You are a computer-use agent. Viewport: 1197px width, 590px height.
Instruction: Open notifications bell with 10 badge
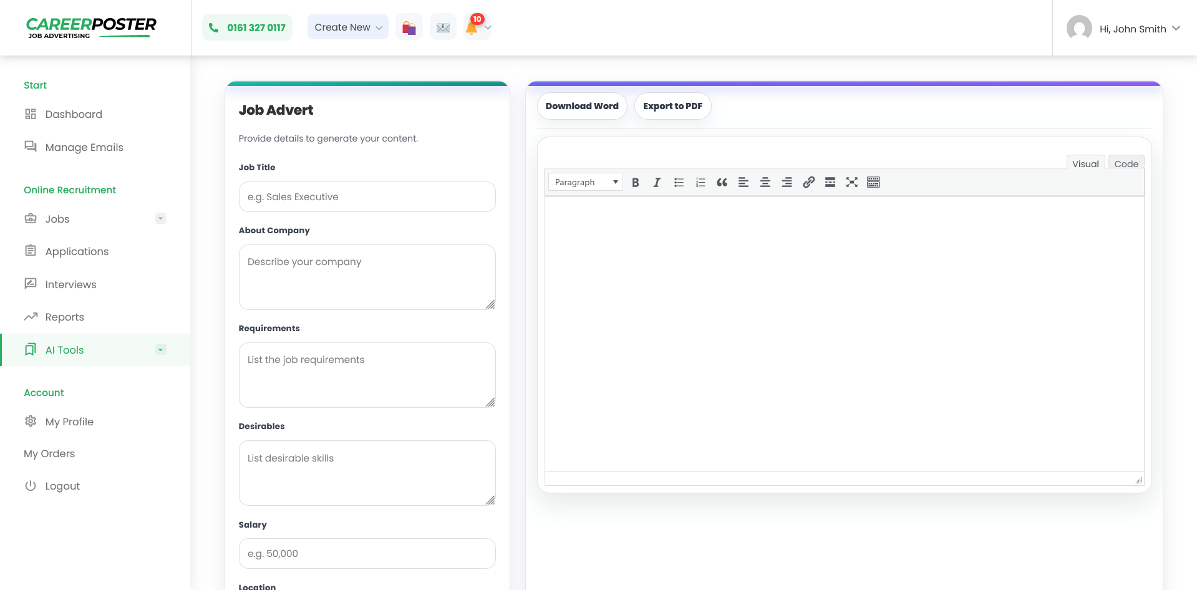coord(472,26)
